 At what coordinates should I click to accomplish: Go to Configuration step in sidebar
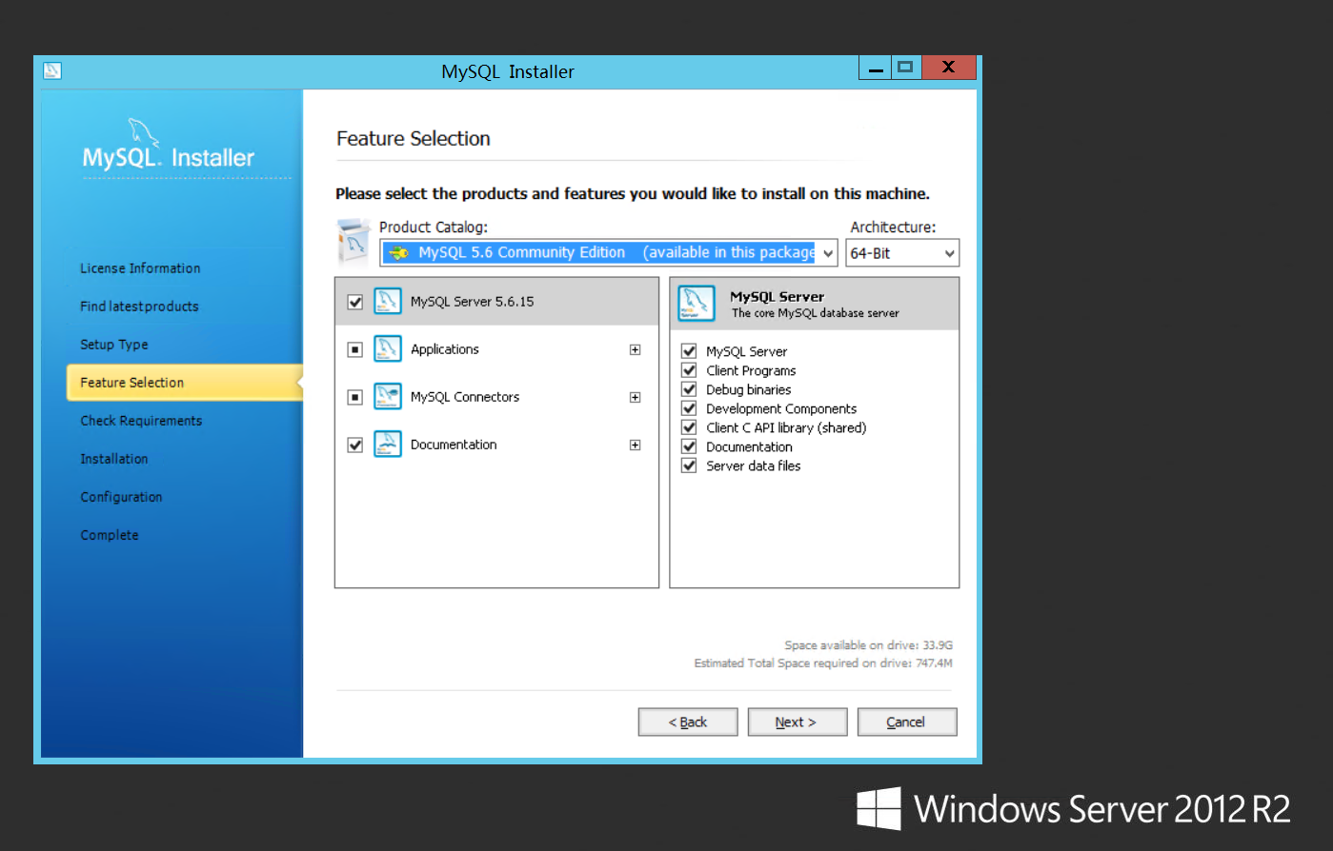pyautogui.click(x=121, y=497)
